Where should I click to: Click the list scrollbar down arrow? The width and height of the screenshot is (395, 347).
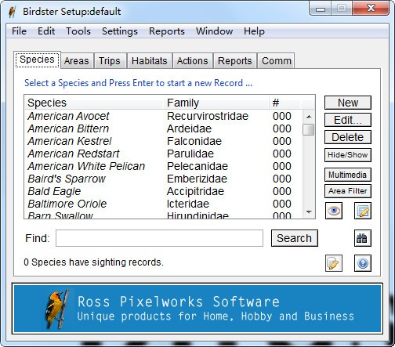[x=309, y=212]
